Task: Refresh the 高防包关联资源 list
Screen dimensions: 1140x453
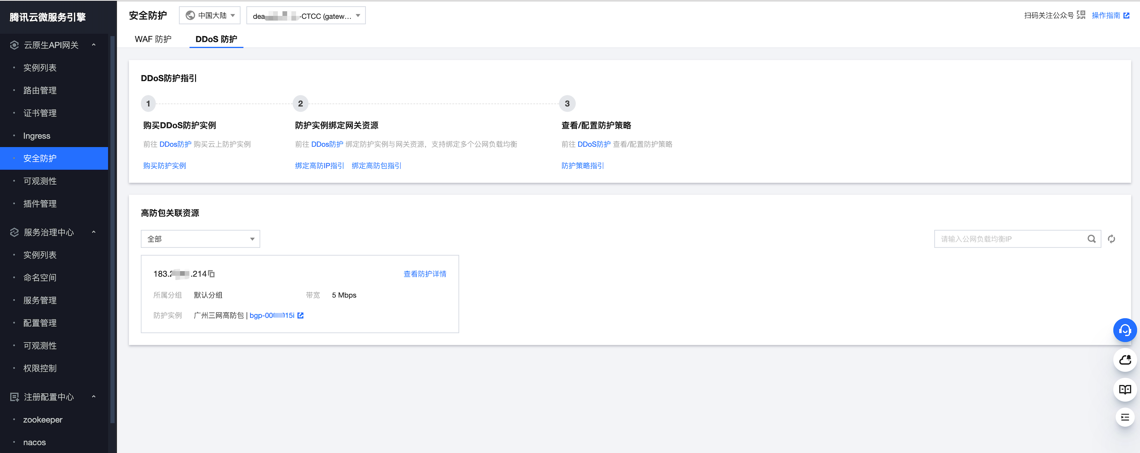Action: (1111, 239)
